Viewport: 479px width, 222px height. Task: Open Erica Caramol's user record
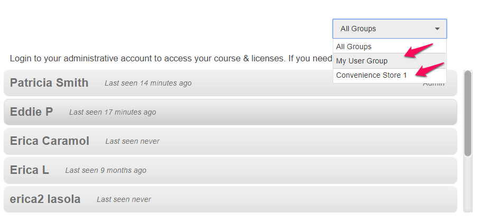pos(50,141)
